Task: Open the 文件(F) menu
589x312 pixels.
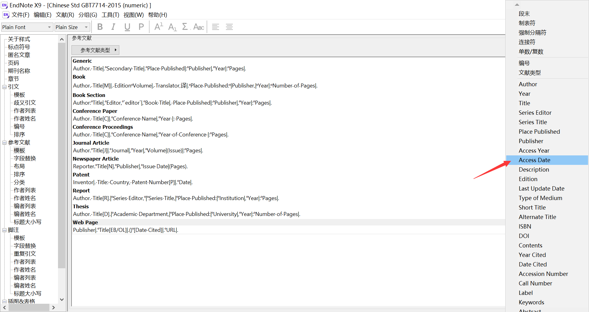Action: point(21,15)
